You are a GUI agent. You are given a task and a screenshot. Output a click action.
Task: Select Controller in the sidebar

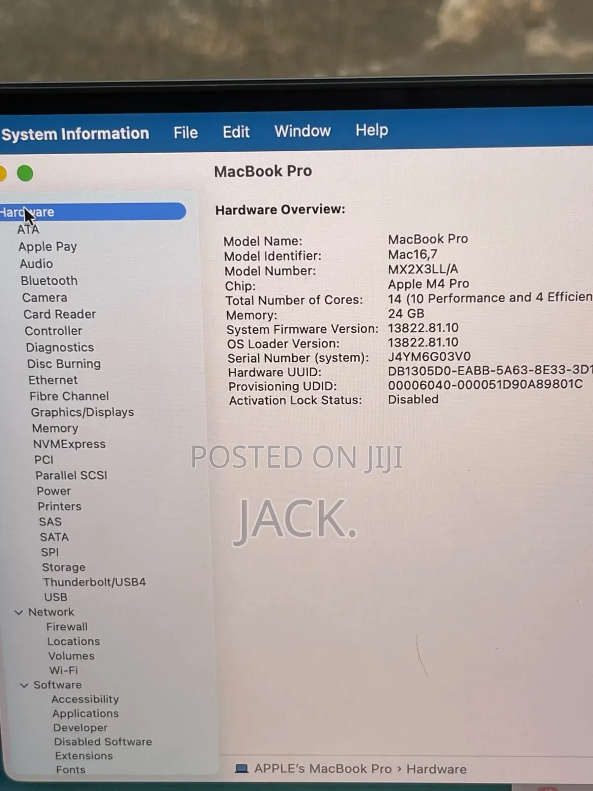(53, 331)
